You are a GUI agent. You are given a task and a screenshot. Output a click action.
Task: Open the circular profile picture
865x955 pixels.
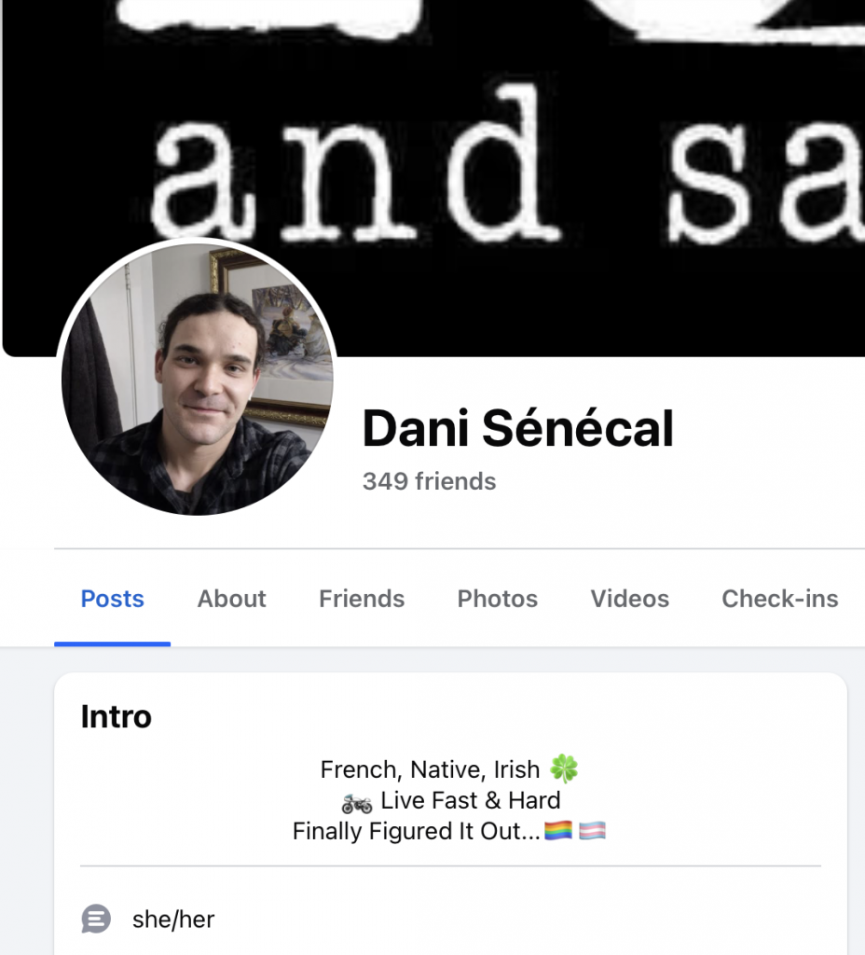[197, 379]
